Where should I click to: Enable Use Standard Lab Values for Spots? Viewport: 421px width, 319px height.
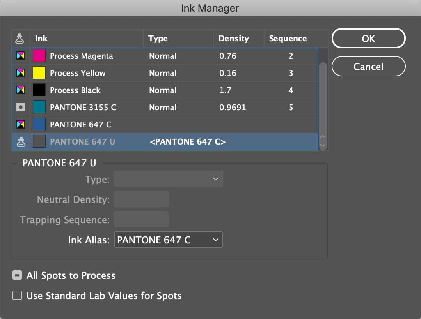[17, 295]
